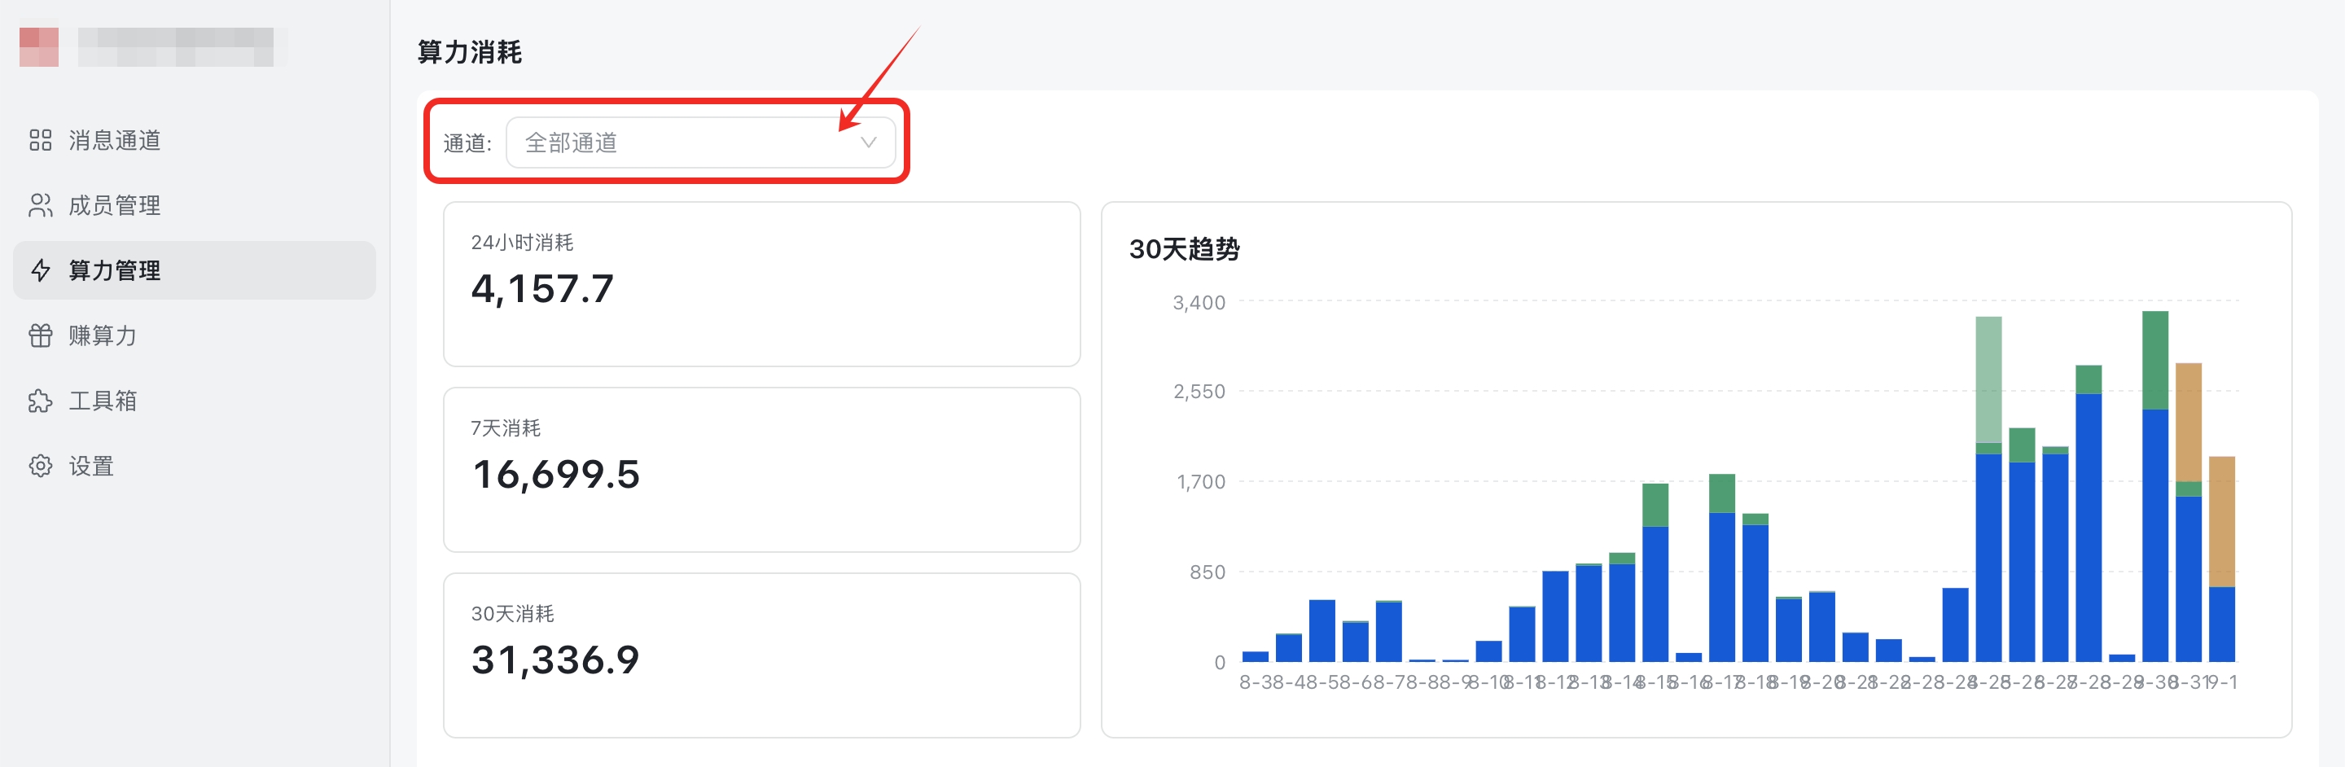
Task: Click the first blue bar in chart
Action: (x=1256, y=657)
